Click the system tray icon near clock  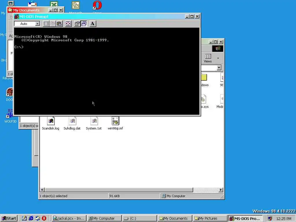pyautogui.click(x=270, y=219)
